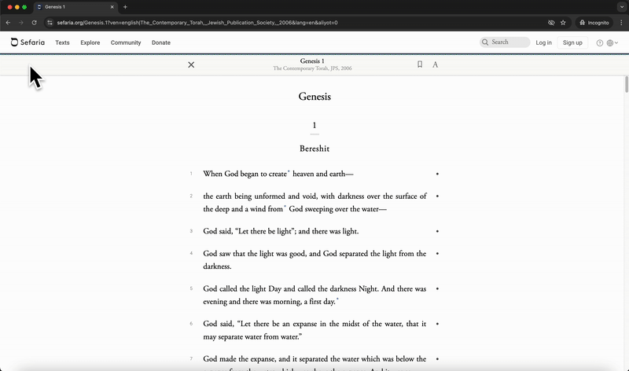The width and height of the screenshot is (629, 371).
Task: Go back with browser back arrow
Action: point(8,23)
